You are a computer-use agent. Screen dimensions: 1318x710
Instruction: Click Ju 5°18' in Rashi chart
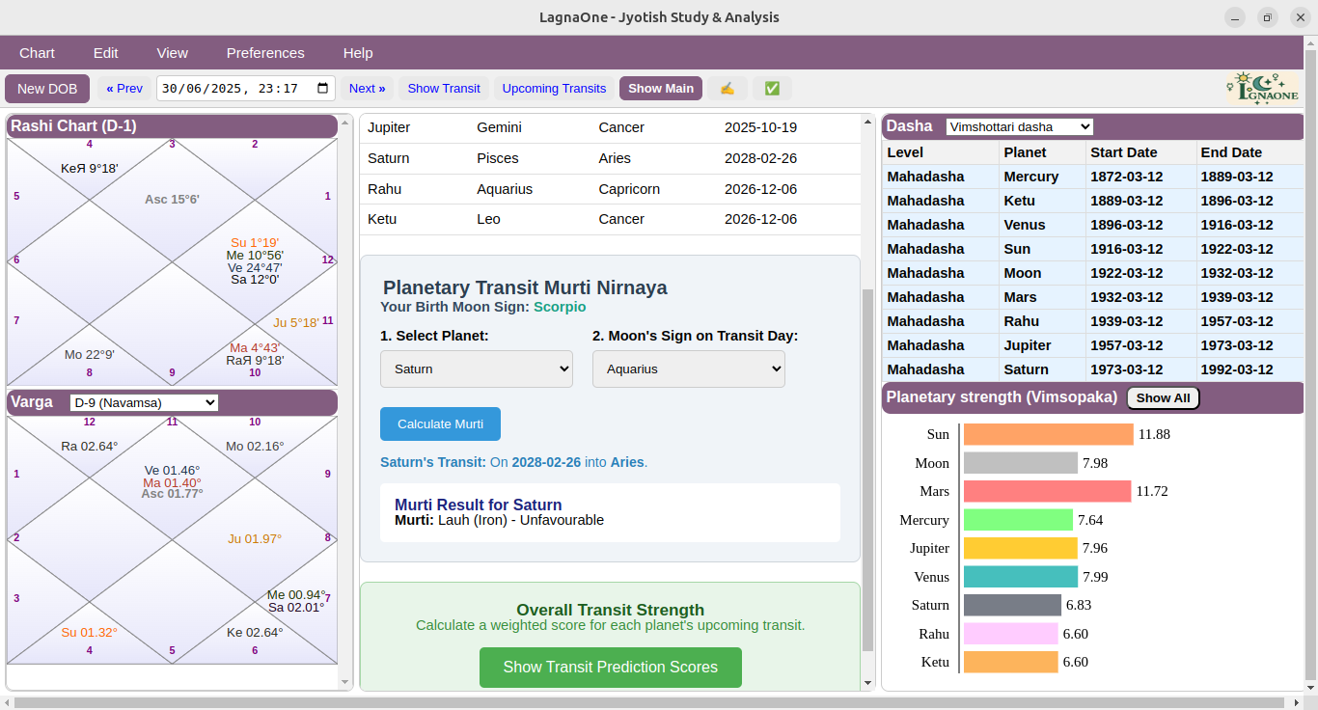tap(295, 323)
